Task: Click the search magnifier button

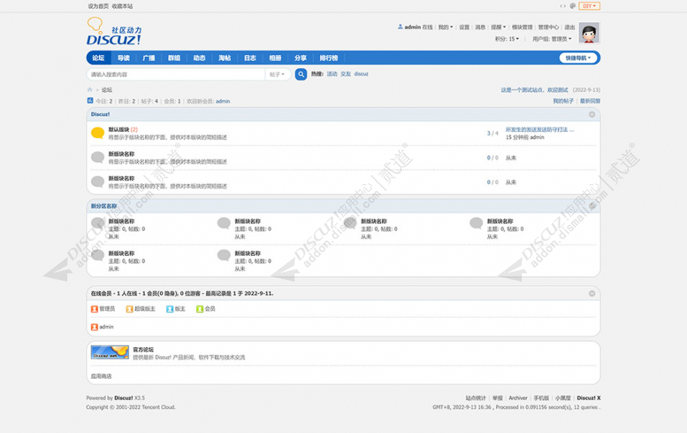Action: (301, 75)
